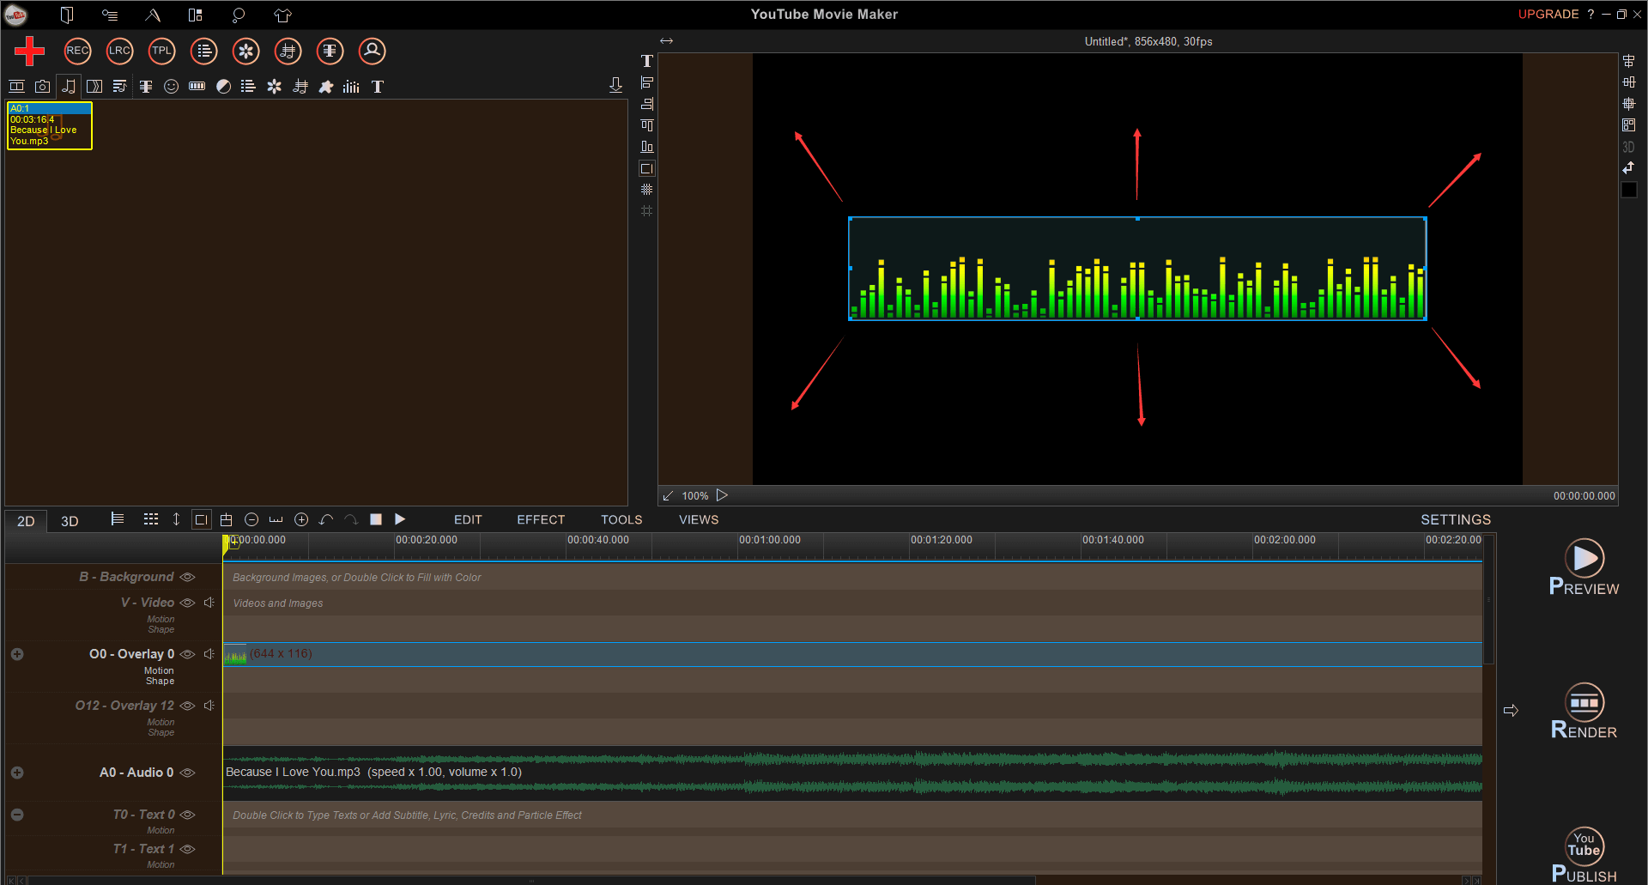The width and height of the screenshot is (1648, 885).
Task: Play the timeline with the play button
Action: pyautogui.click(x=400, y=519)
